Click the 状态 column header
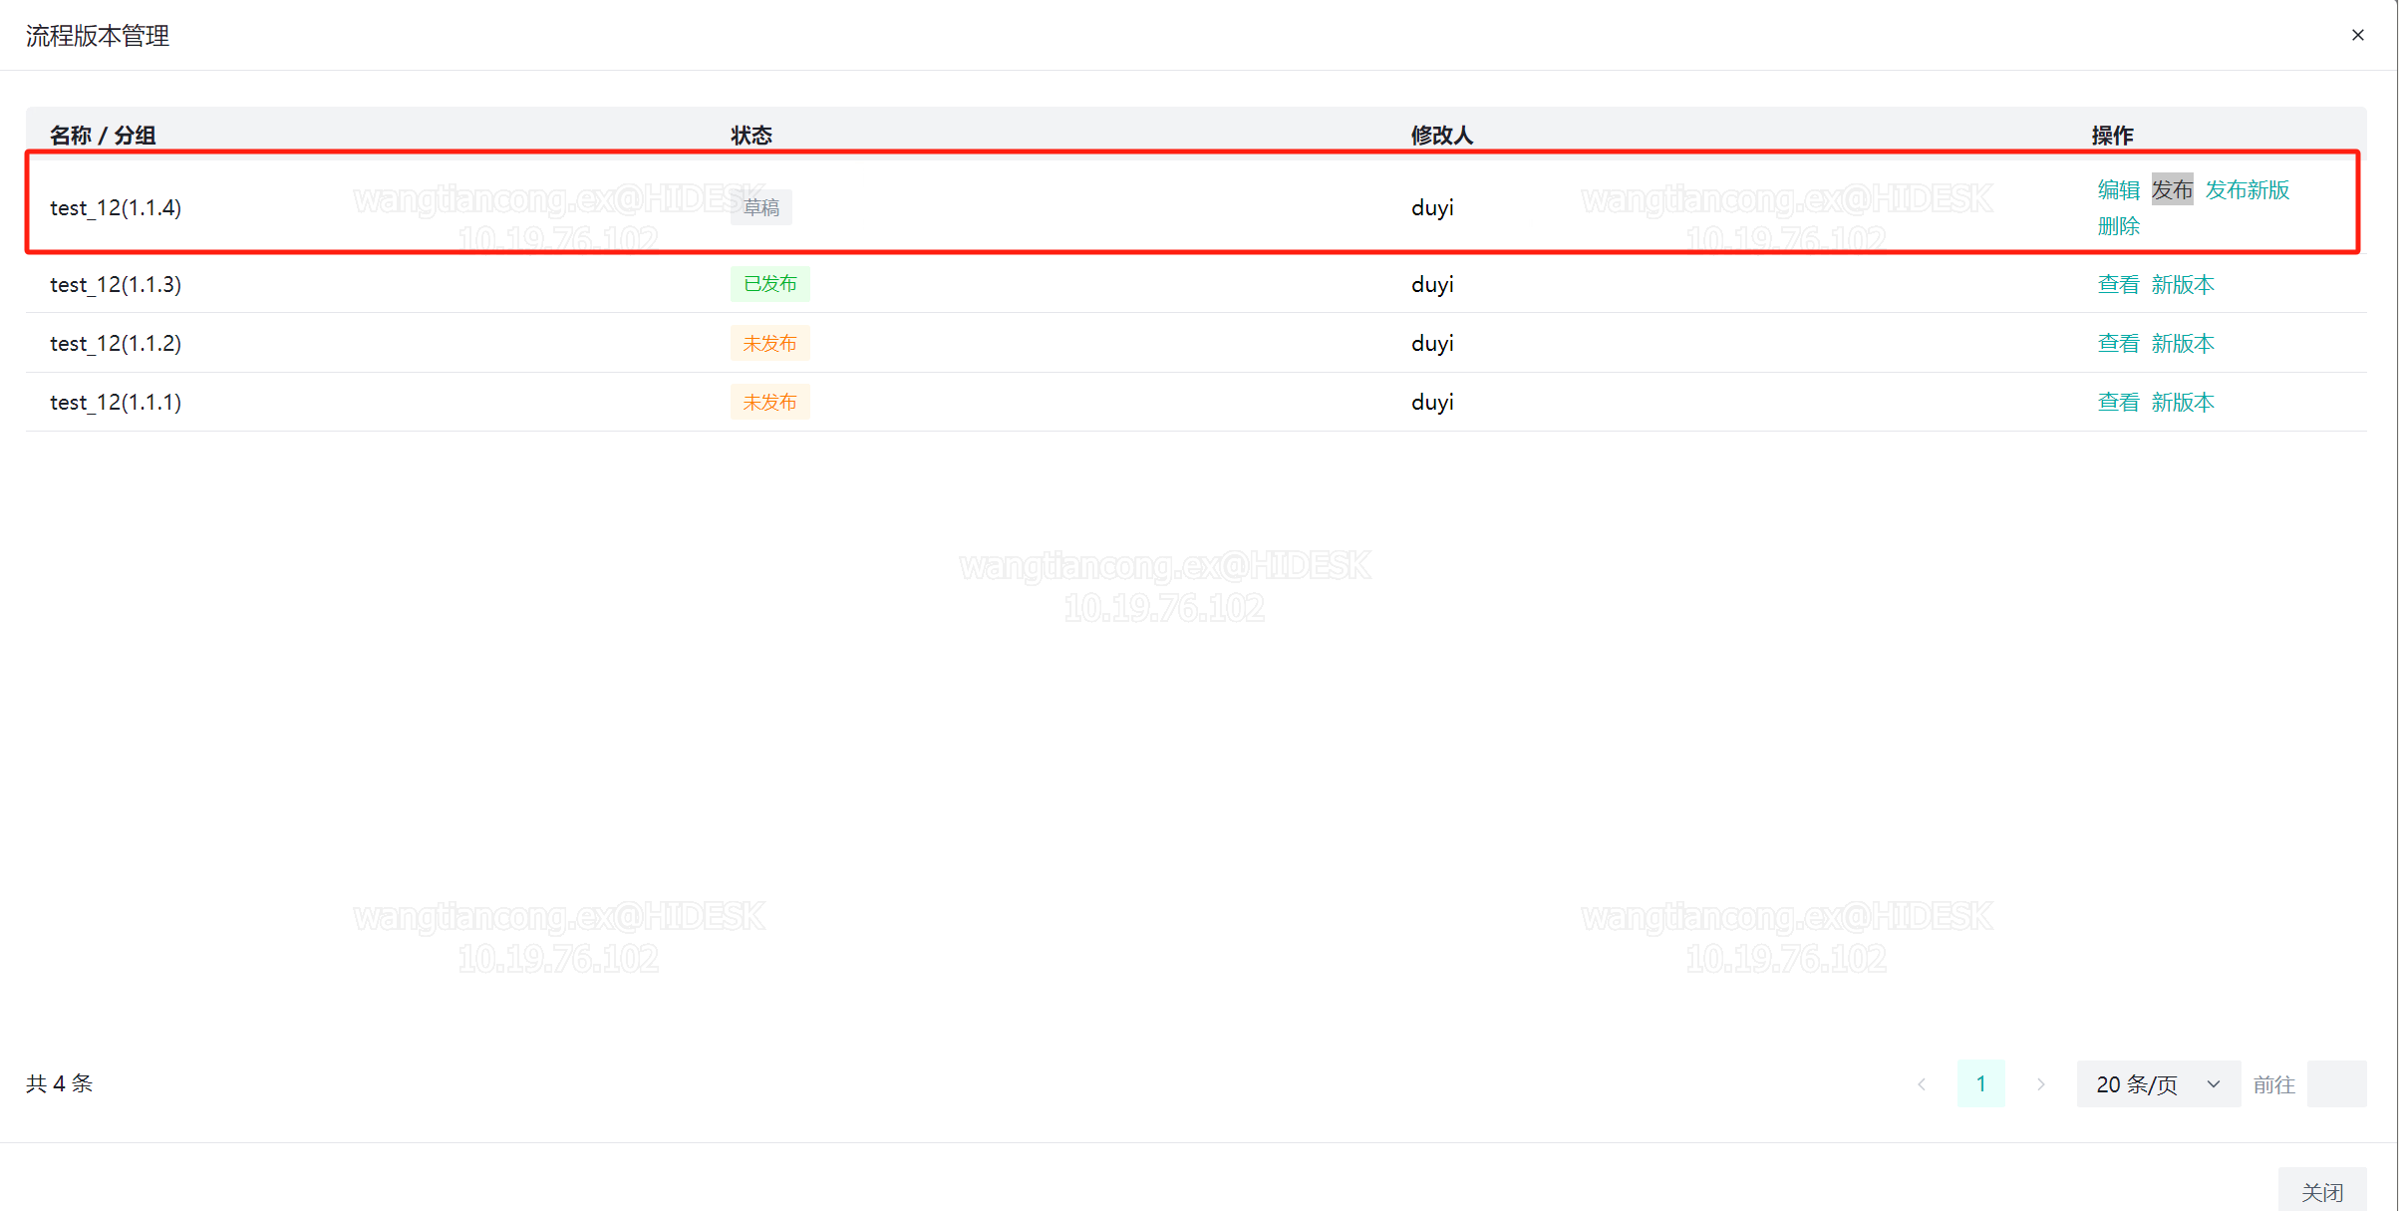Image resolution: width=2399 pixels, height=1211 pixels. 751,135
